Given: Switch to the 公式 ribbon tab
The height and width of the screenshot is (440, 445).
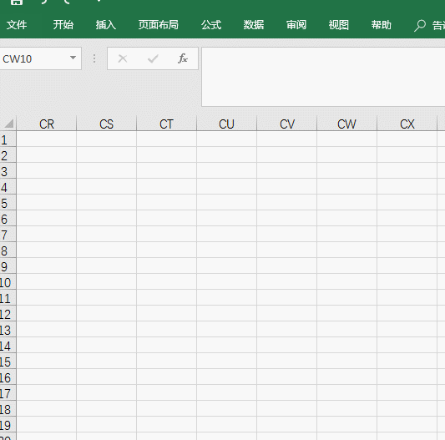Looking at the screenshot, I should point(211,25).
